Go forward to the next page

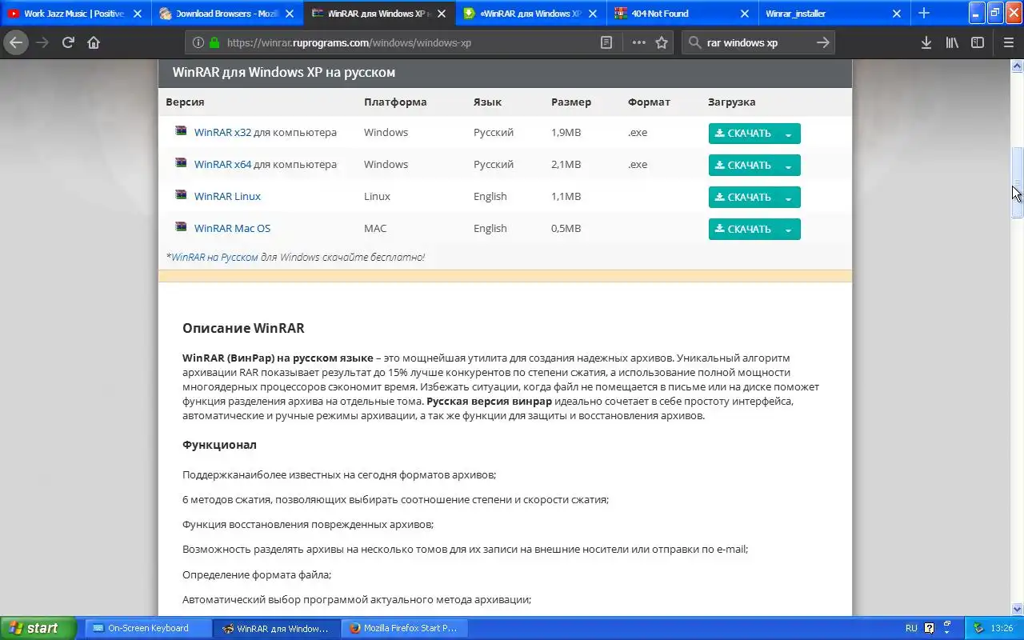42,42
